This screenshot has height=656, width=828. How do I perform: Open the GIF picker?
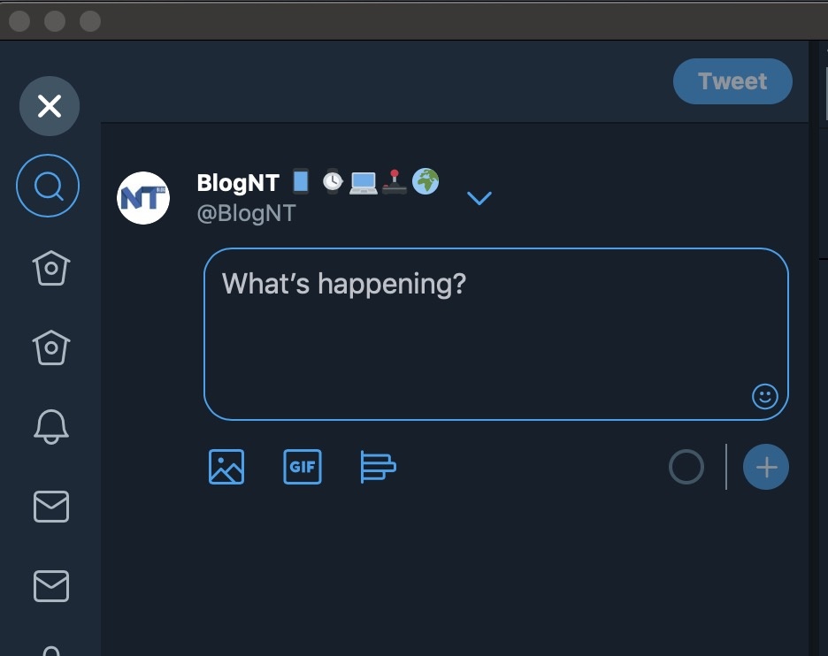tap(302, 467)
